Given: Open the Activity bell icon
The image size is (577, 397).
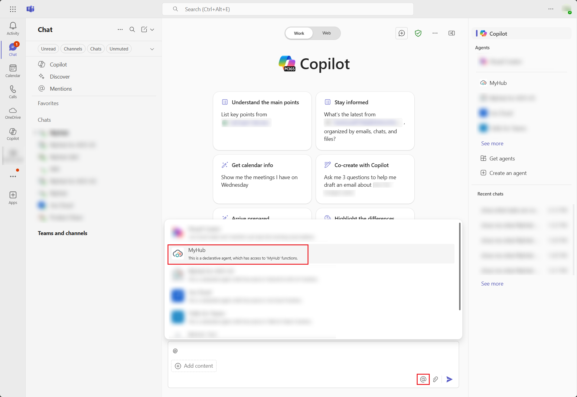Looking at the screenshot, I should click(x=13, y=28).
